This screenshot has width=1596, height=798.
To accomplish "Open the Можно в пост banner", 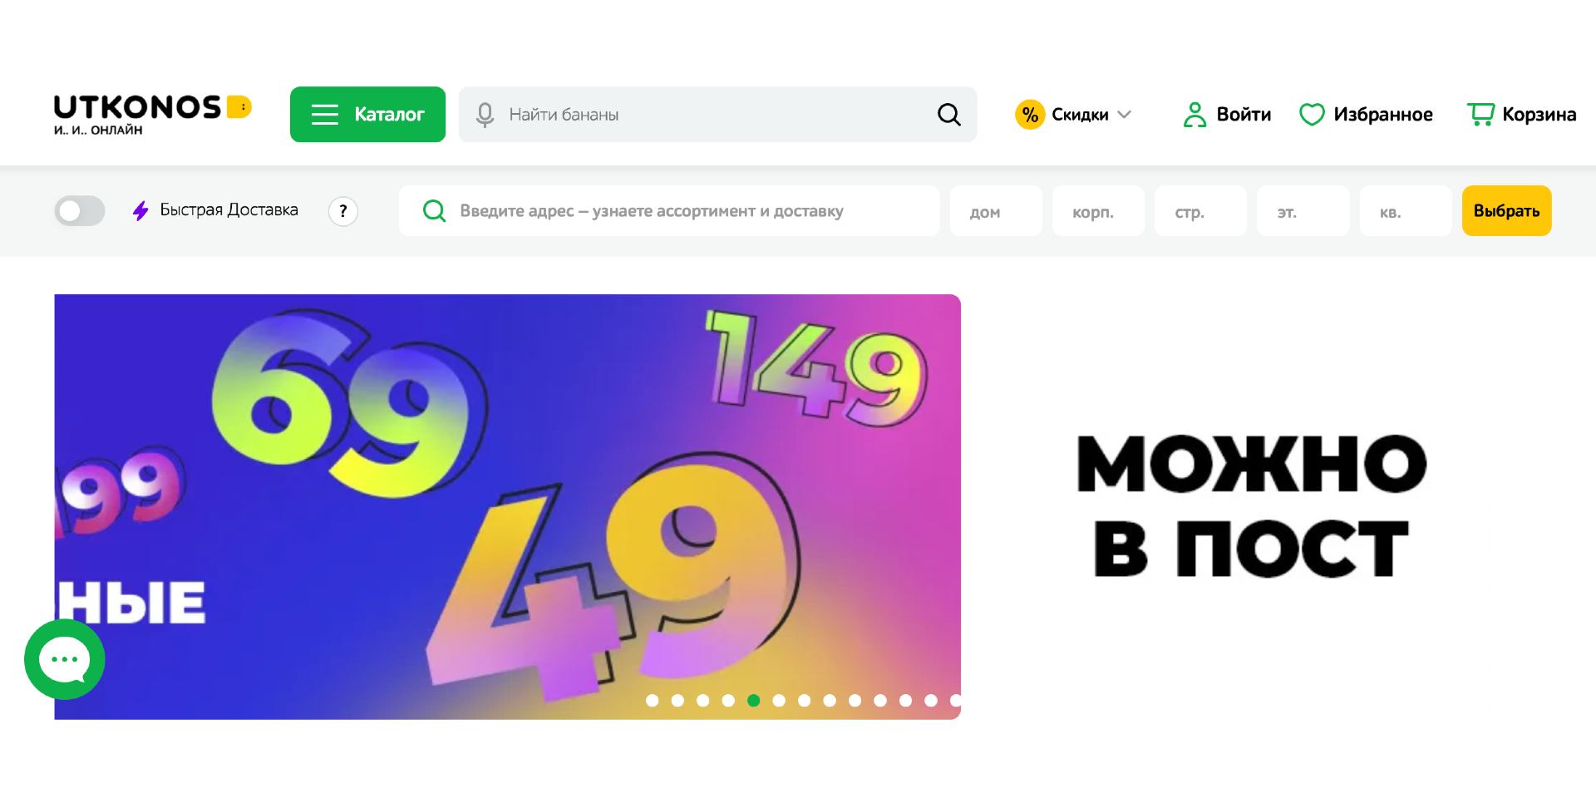I will click(x=1252, y=506).
